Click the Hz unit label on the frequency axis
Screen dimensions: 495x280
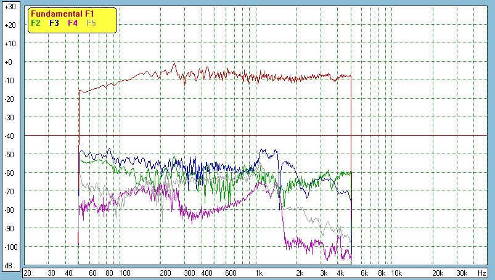pos(482,273)
